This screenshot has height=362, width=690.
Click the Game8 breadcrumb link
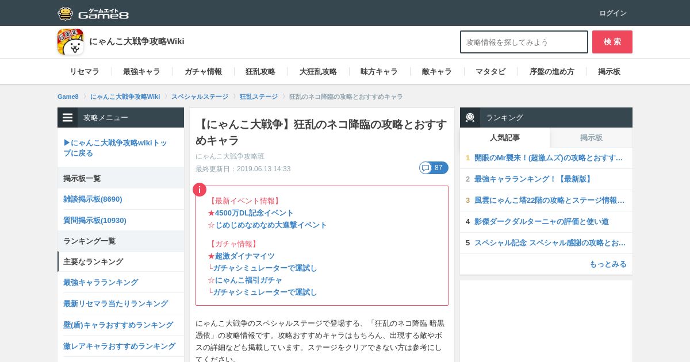(68, 97)
